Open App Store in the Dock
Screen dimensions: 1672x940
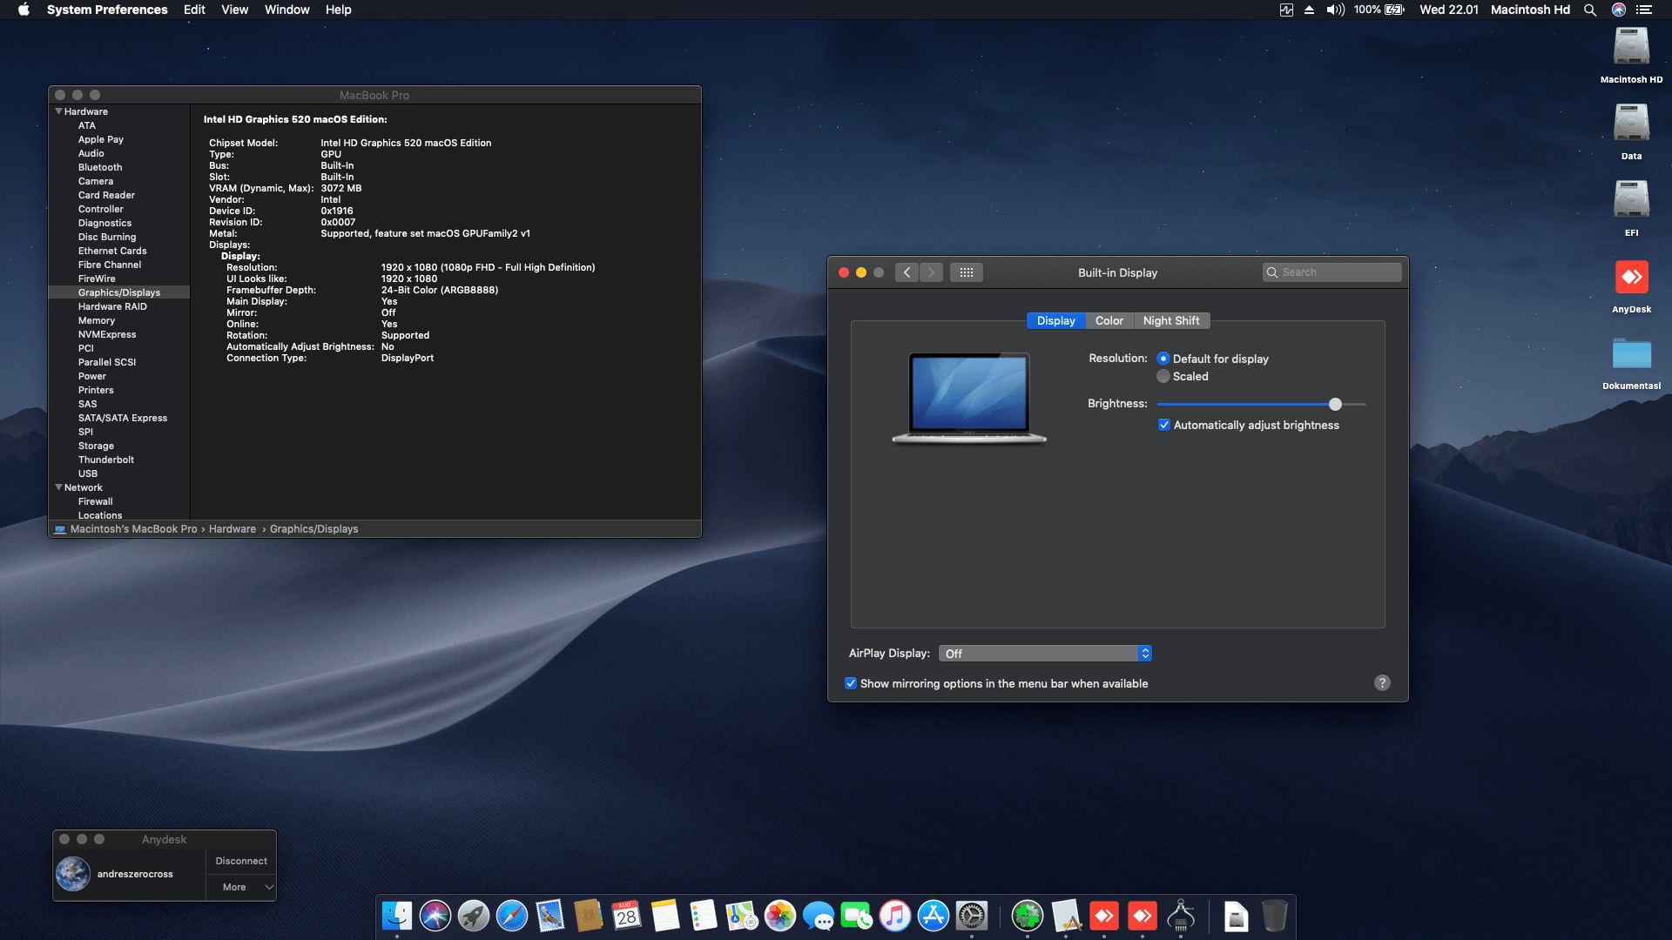coord(934,916)
